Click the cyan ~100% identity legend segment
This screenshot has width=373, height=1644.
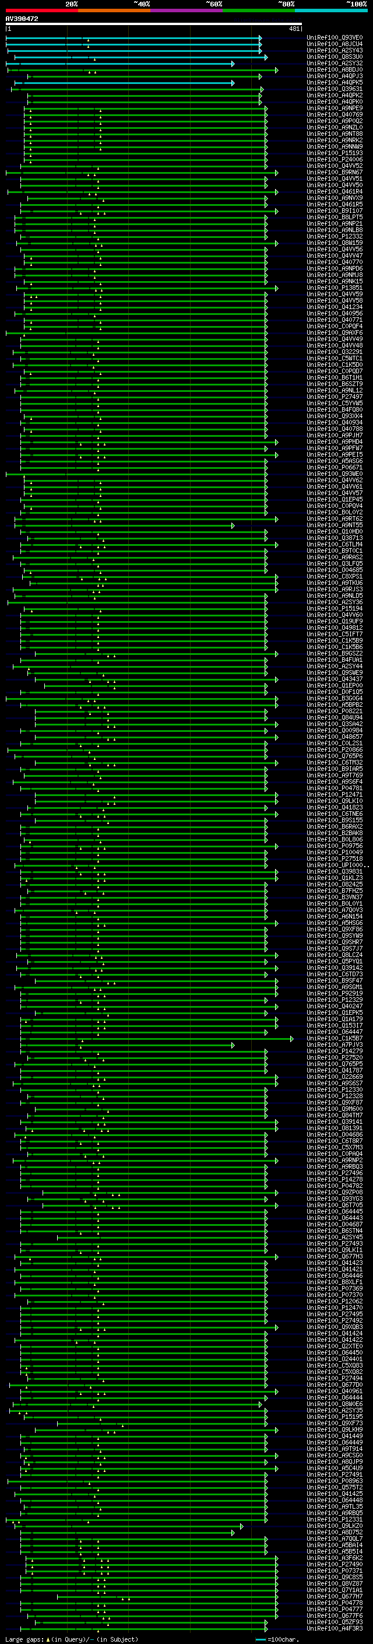tap(331, 10)
